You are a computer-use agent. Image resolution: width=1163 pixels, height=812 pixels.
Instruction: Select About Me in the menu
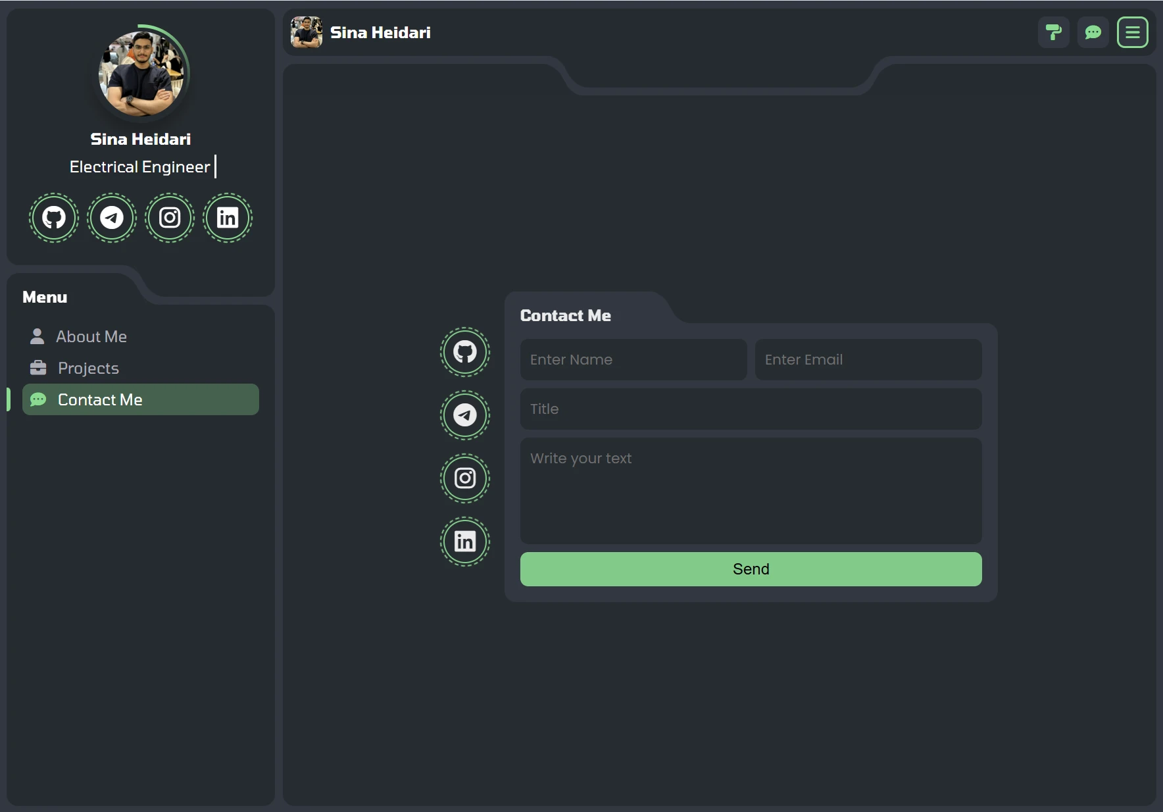[91, 336]
